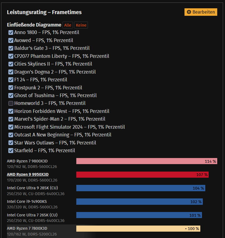This screenshot has width=225, height=238.
Task: Uncheck Dragon's Dogma 2 checkbox
Action: coord(11,72)
